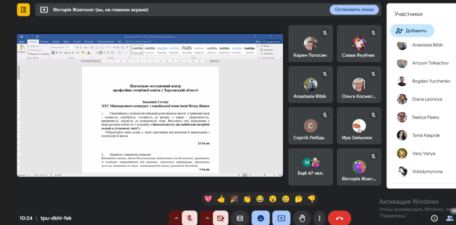This screenshot has width=456, height=225.
Task: Send the thumbs up reaction
Action: pyautogui.click(x=221, y=199)
